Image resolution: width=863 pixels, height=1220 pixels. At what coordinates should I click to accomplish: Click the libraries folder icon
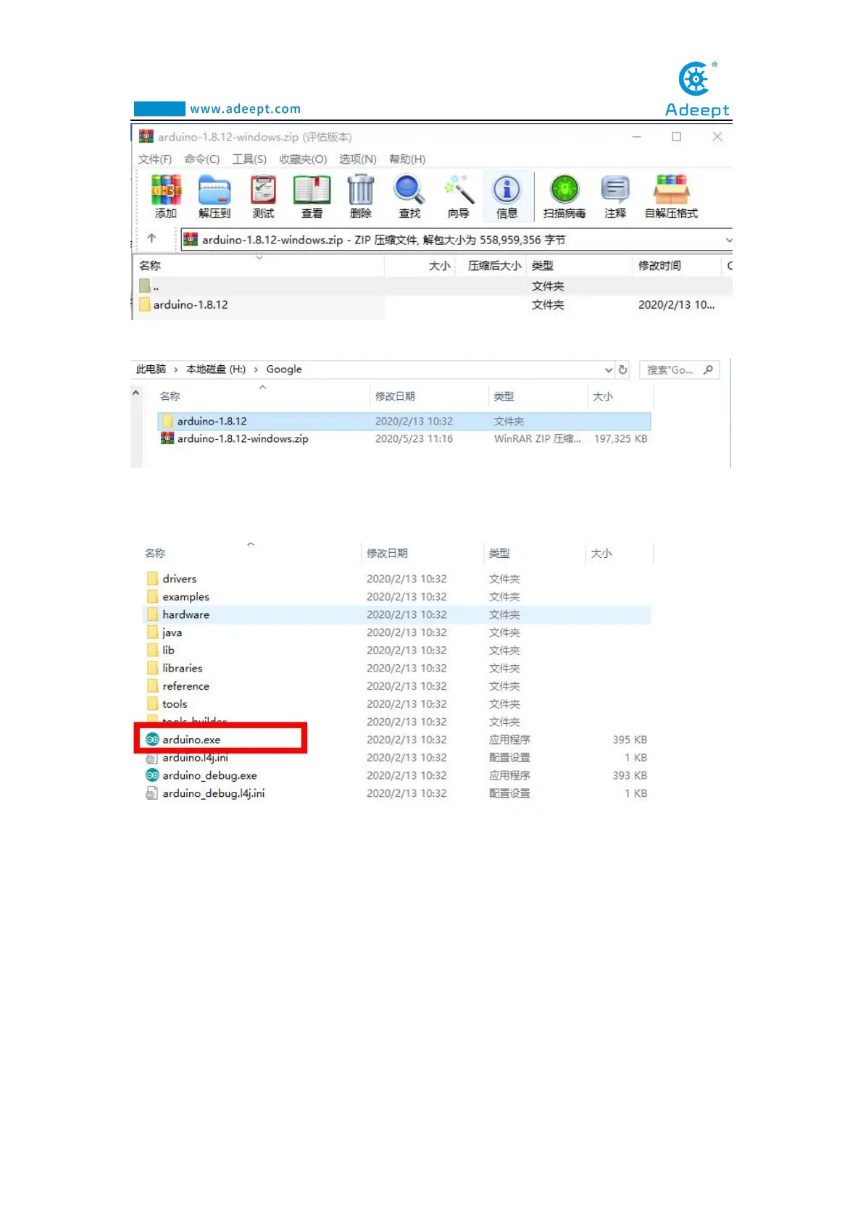[152, 668]
